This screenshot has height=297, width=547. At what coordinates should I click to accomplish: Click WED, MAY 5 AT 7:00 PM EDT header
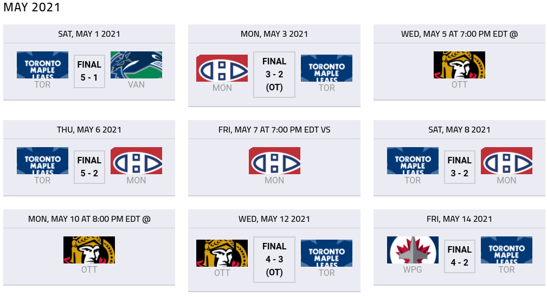click(459, 34)
